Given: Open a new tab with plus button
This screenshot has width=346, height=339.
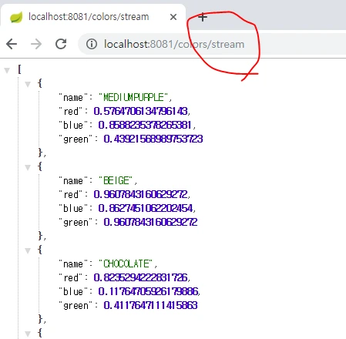Looking at the screenshot, I should tap(203, 17).
